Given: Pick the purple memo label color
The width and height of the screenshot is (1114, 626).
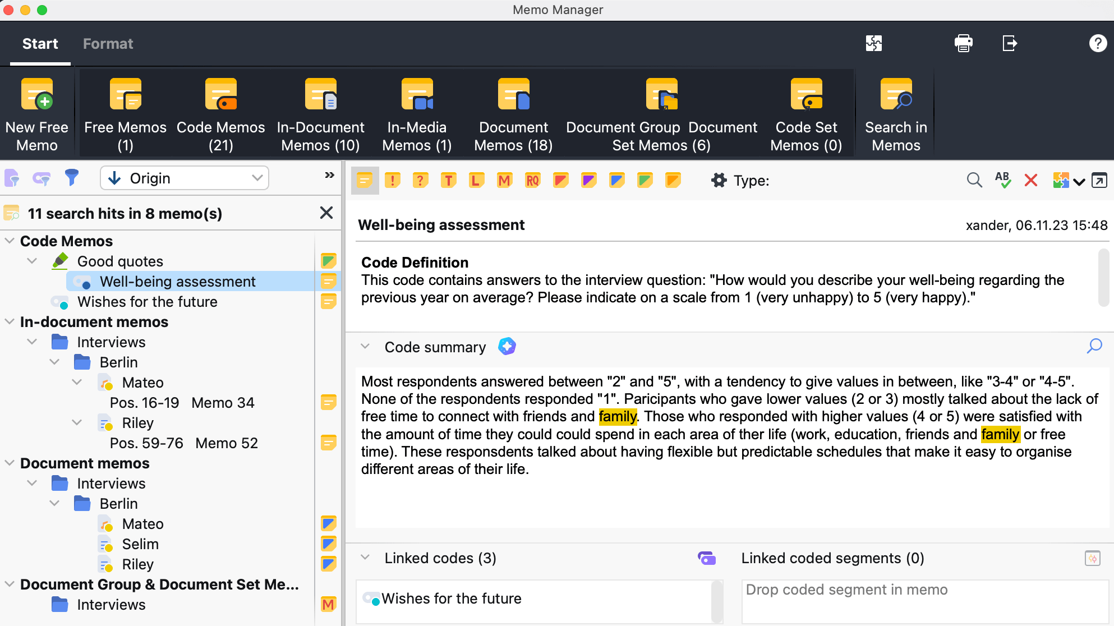Looking at the screenshot, I should coord(588,181).
